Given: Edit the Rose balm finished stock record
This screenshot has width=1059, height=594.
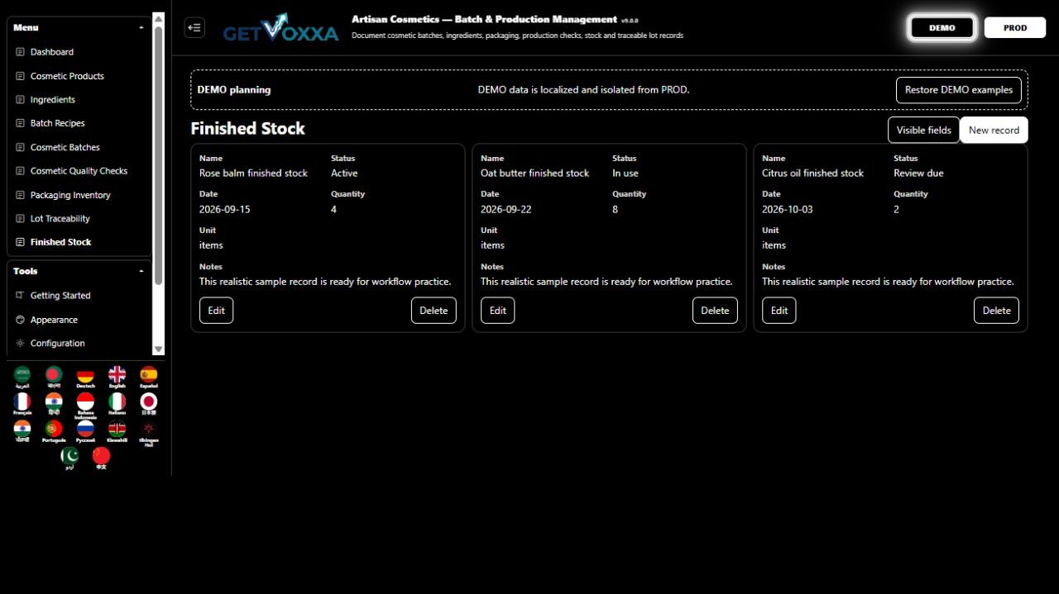Looking at the screenshot, I should click(216, 311).
